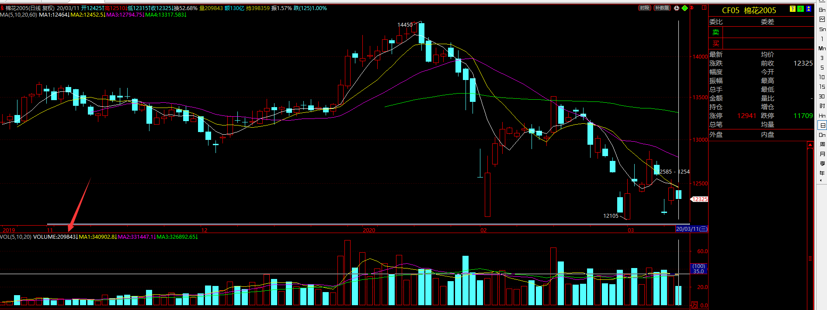827x310 pixels.
Task: Click the 跌停 limit-down value 11709
Action: pyautogui.click(x=803, y=116)
